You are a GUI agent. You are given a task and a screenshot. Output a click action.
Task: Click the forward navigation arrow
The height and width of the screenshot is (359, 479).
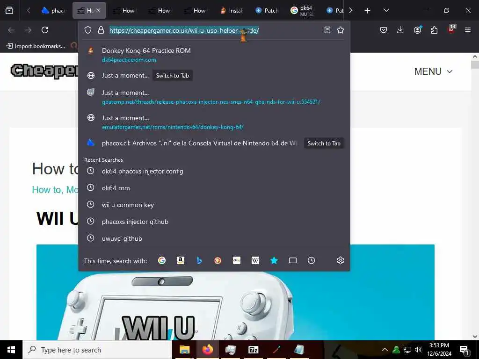(28, 30)
